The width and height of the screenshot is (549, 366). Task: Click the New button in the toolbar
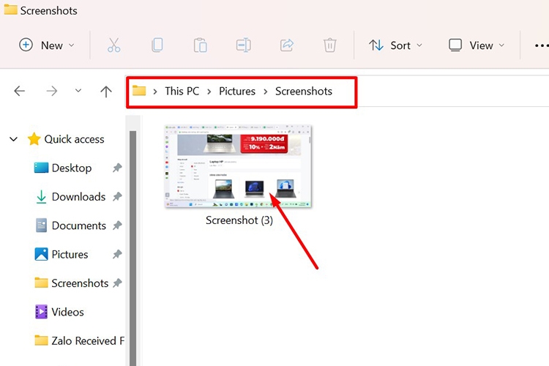point(46,45)
